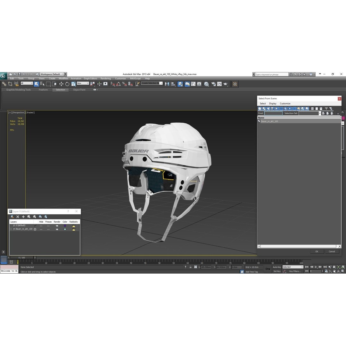Open Select by Name tool
The height and width of the screenshot is (346, 346).
coord(42,84)
